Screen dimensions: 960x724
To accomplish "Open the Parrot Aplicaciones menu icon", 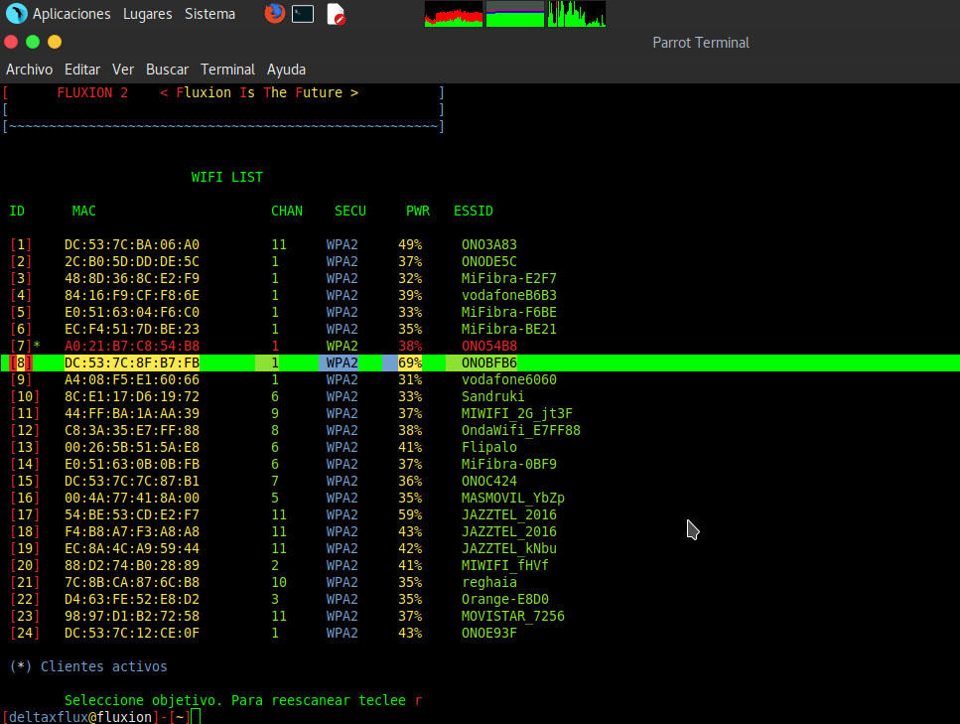I will coord(15,14).
